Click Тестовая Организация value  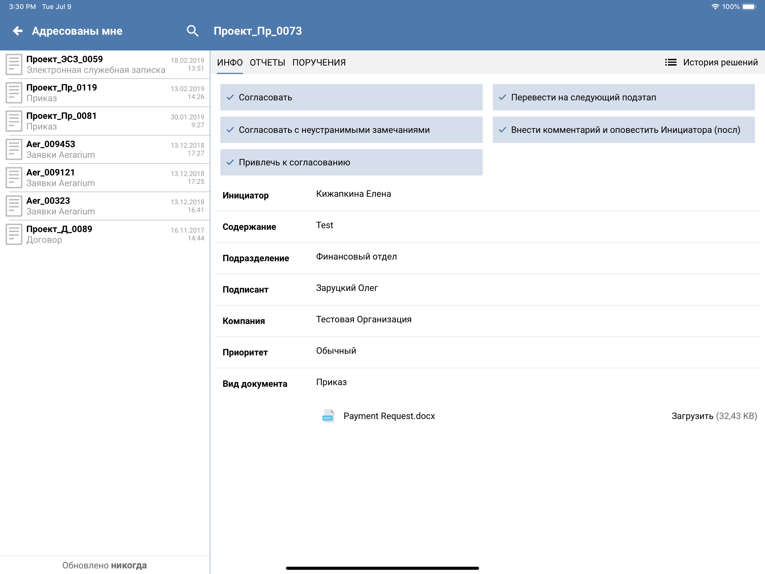pos(364,320)
